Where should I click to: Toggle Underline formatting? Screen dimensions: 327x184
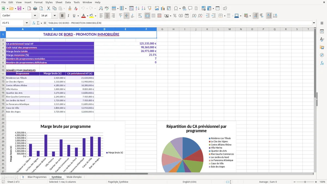74,16
